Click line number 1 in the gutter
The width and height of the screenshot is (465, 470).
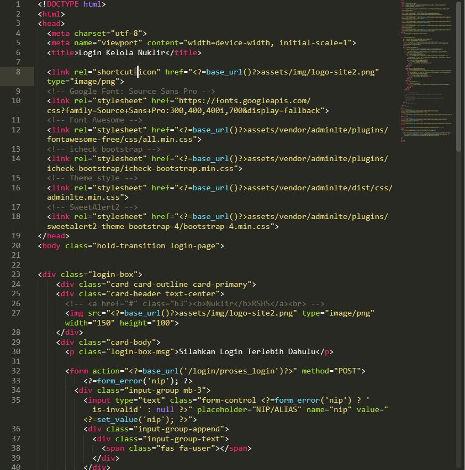pos(18,4)
